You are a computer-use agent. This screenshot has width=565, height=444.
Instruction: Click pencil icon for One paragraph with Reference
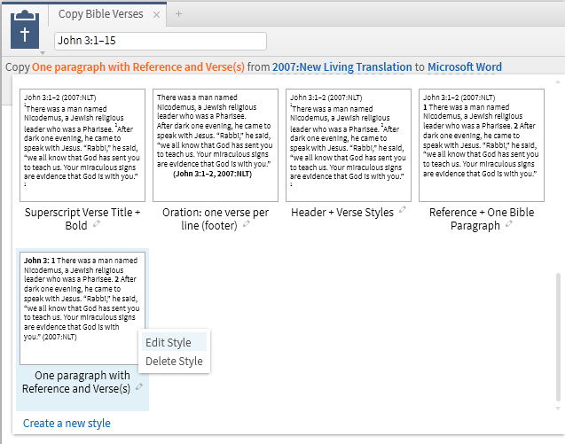139,387
